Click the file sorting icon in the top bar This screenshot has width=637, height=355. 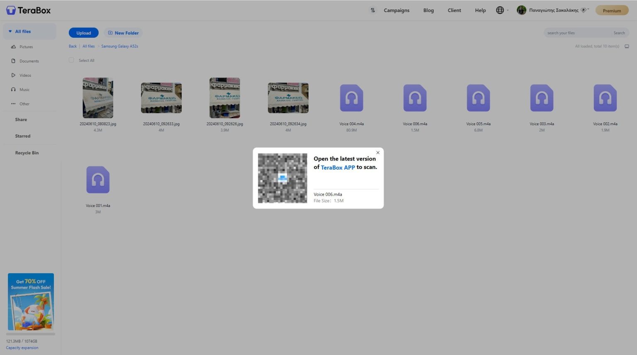pyautogui.click(x=372, y=10)
